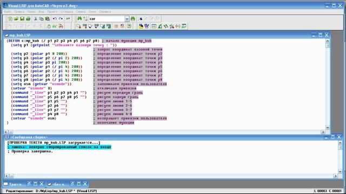This screenshot has width=346, height=194.
Task: Open the Проект menu
Action: click(x=52, y=12)
